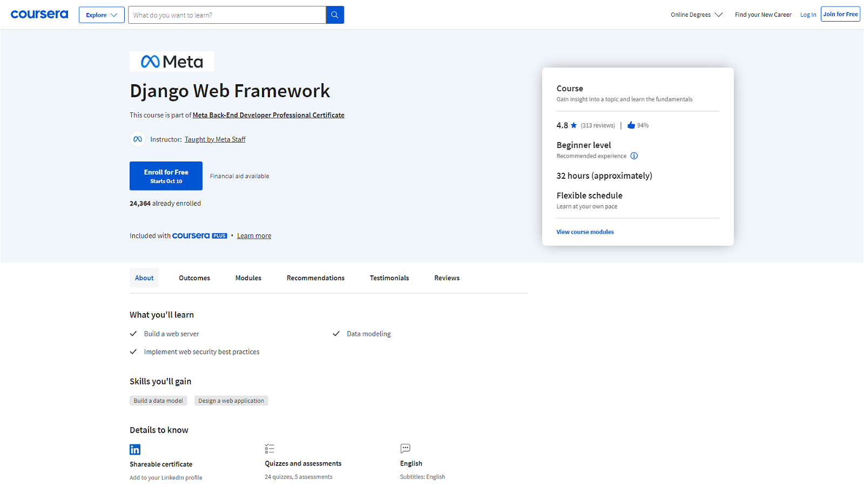Click Learn more about Coursera Plus
Screen dimensions: 864x486
click(x=254, y=236)
